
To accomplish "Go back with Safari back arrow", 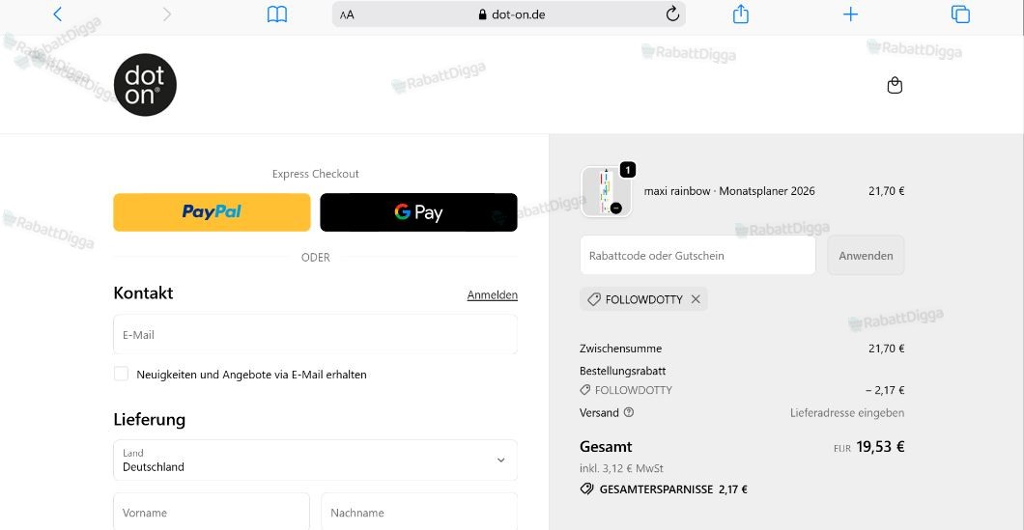I will tap(57, 14).
